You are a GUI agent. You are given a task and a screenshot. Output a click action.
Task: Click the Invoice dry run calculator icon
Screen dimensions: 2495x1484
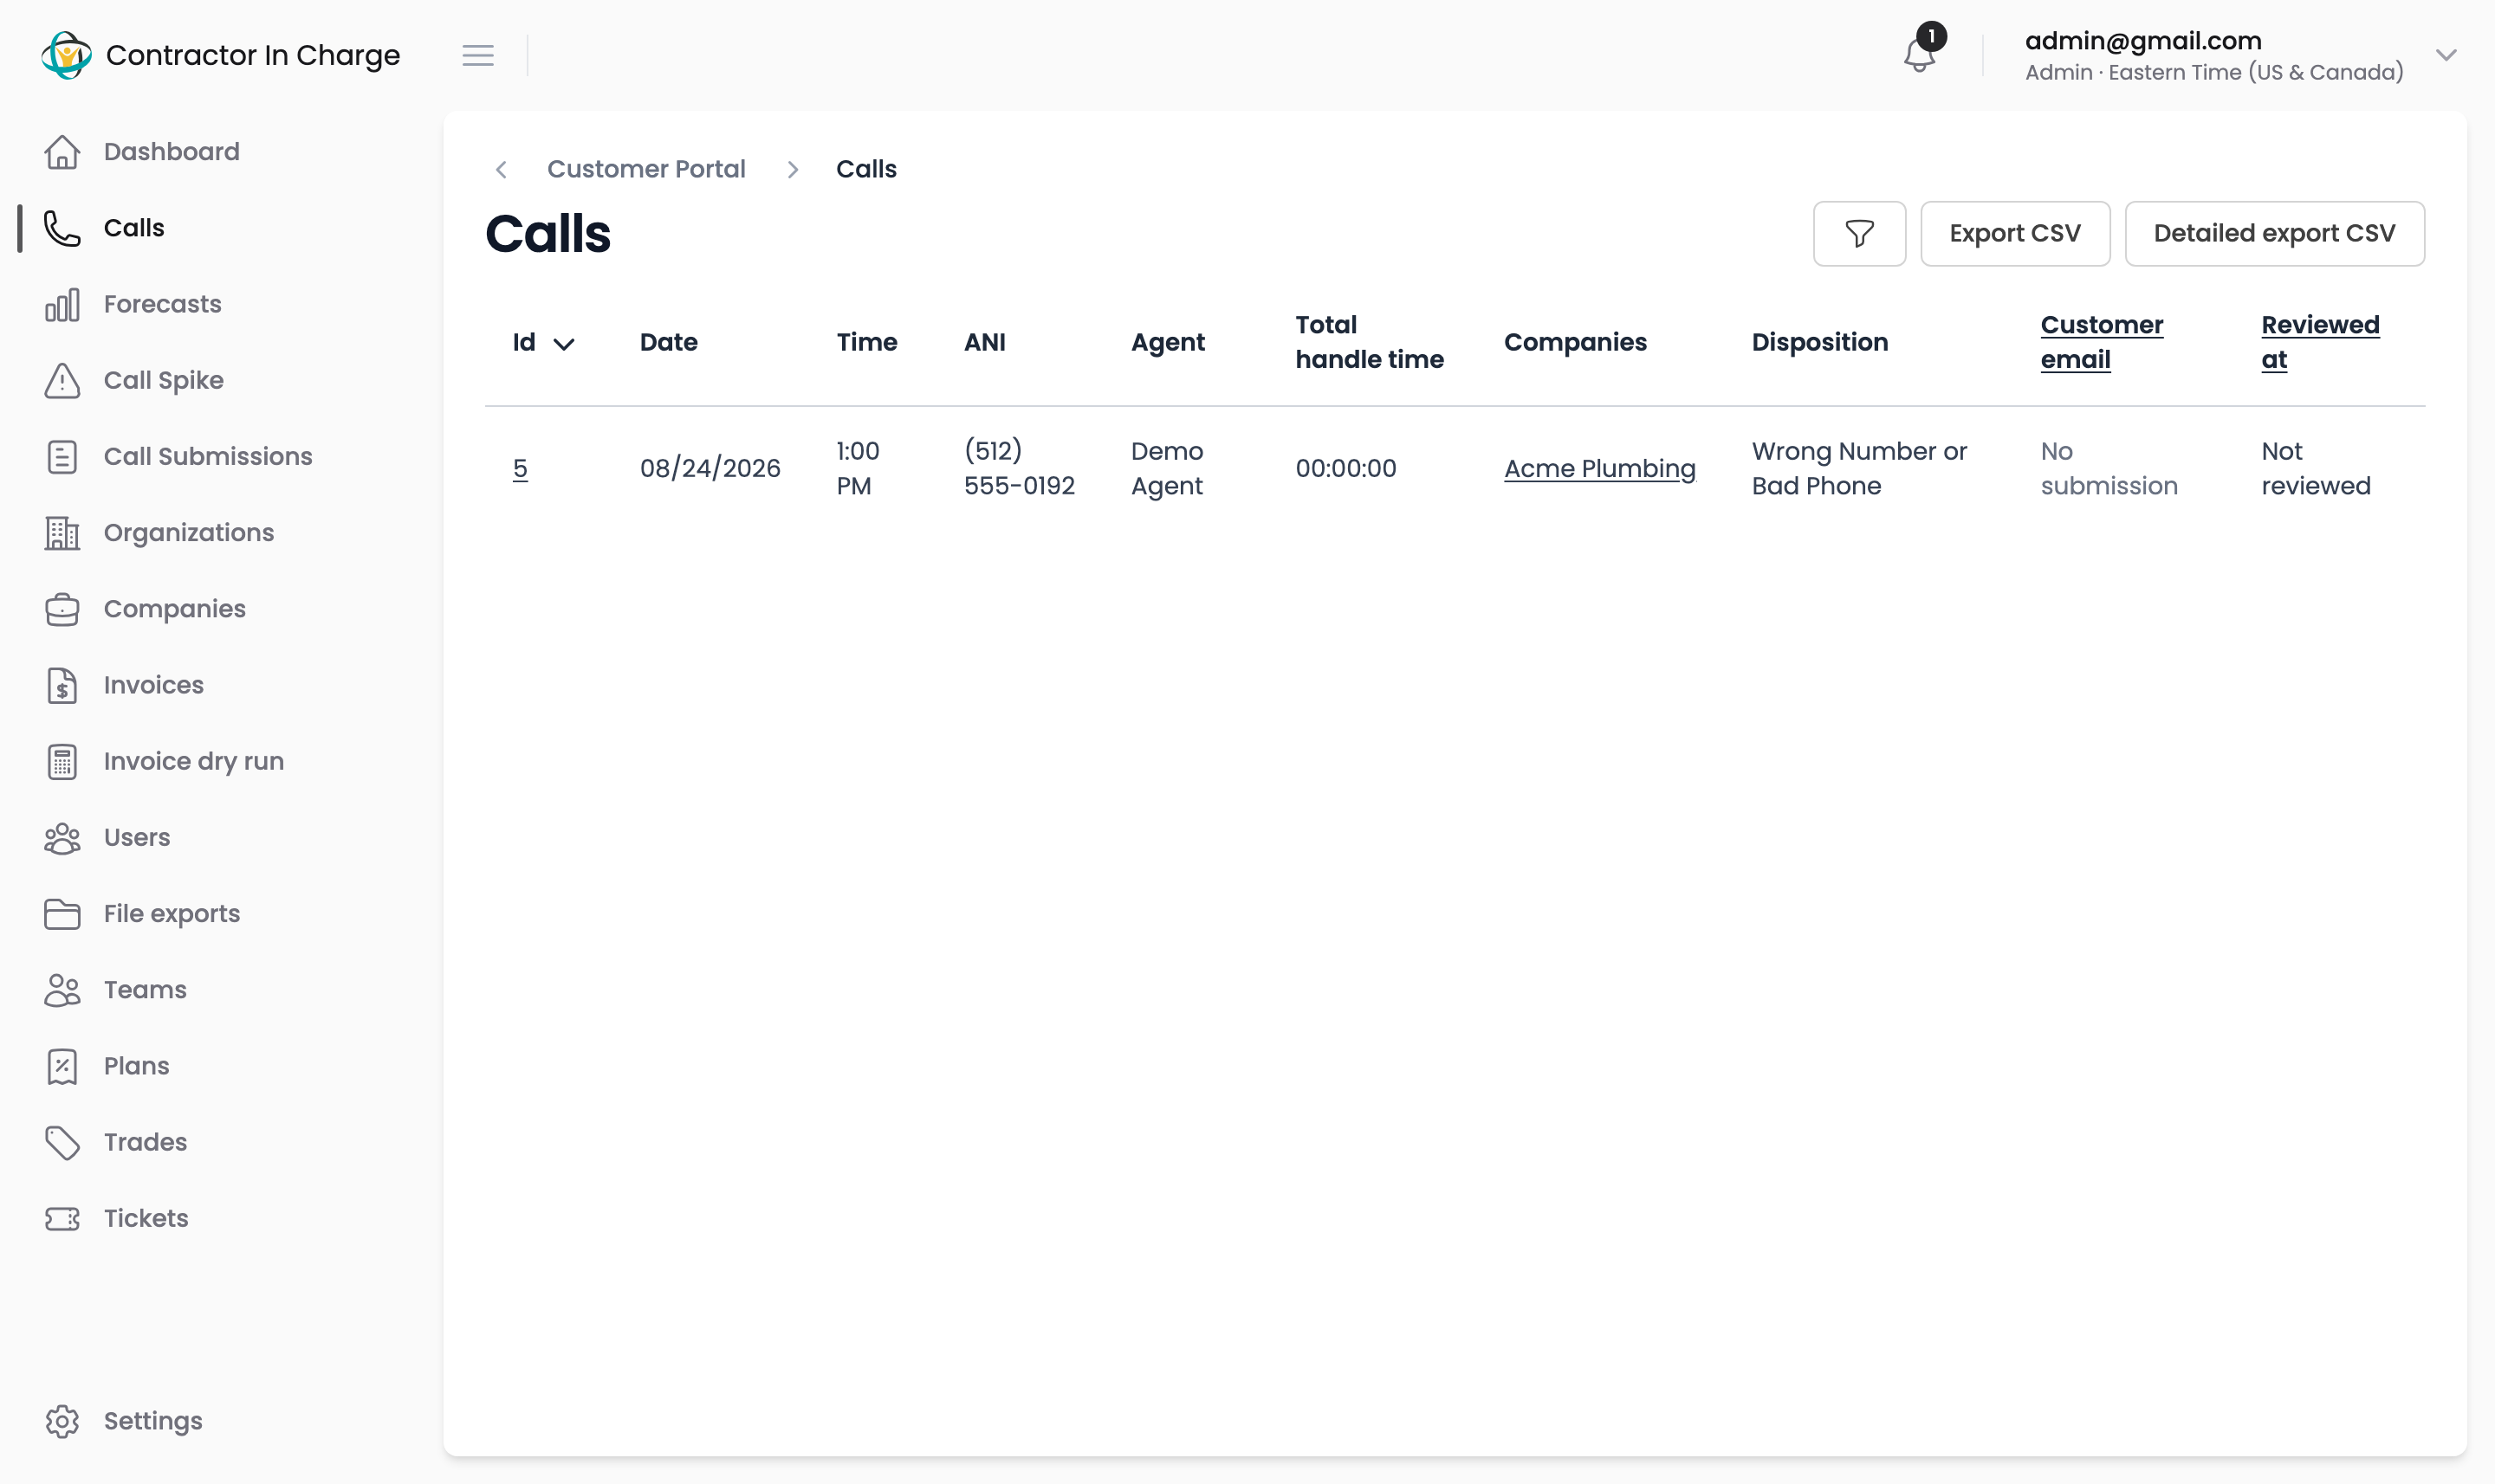pyautogui.click(x=62, y=761)
